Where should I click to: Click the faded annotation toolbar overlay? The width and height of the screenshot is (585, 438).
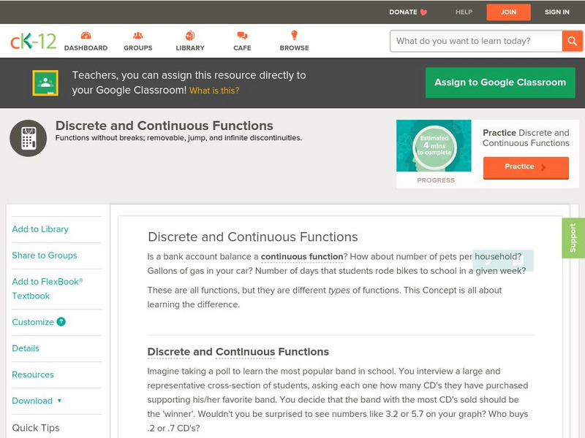pyautogui.click(x=503, y=261)
